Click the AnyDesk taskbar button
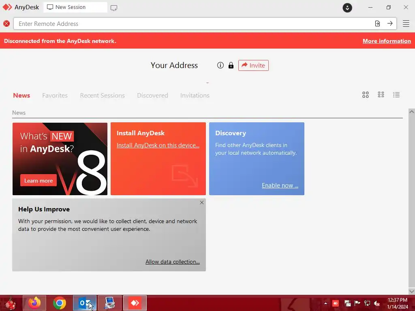This screenshot has height=311, width=415. [135, 303]
